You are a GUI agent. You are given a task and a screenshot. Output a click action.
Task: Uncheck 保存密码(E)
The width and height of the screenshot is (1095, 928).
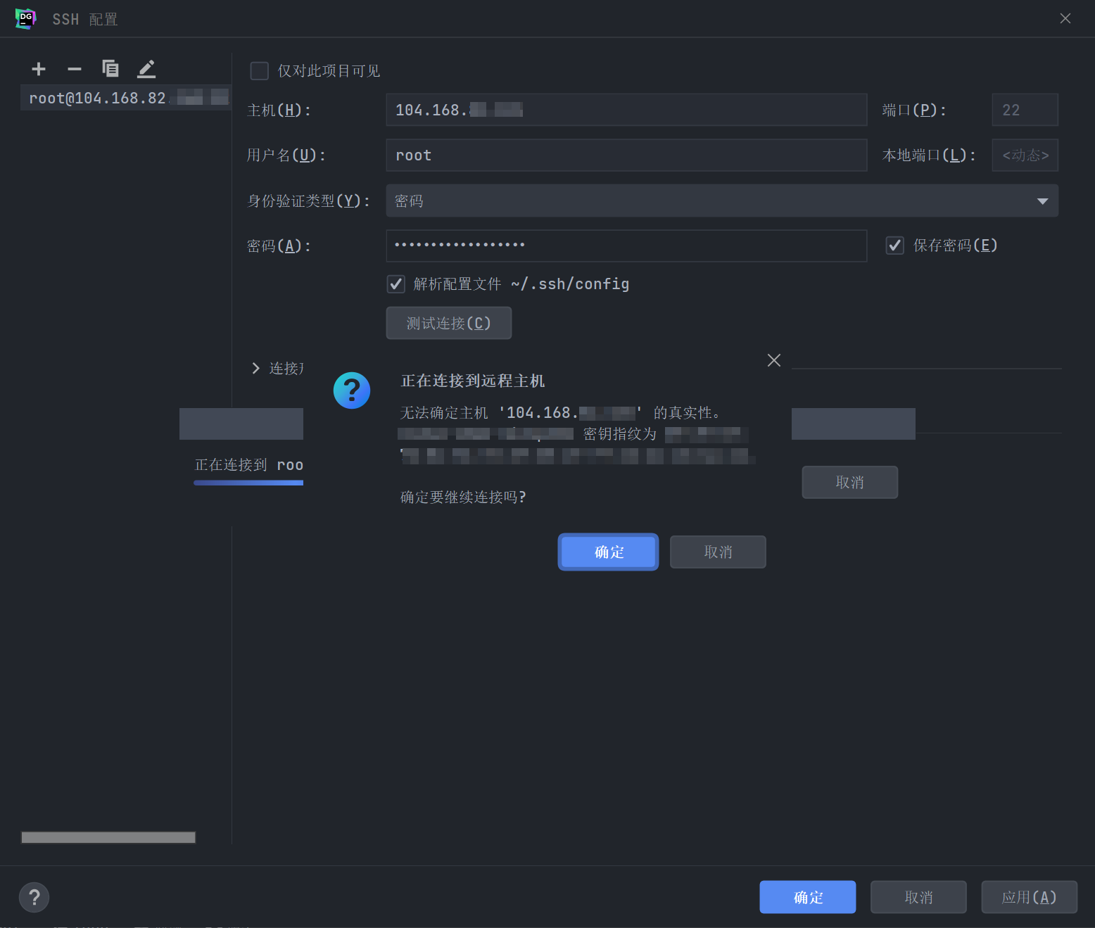(894, 245)
